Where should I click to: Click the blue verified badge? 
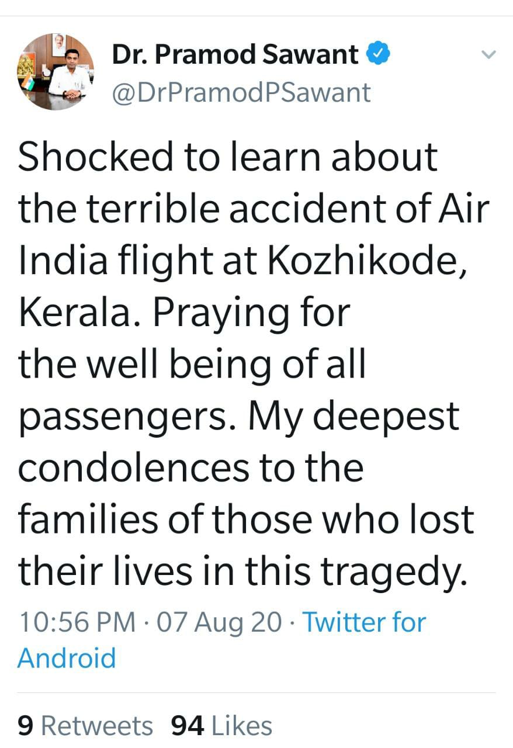(x=378, y=54)
